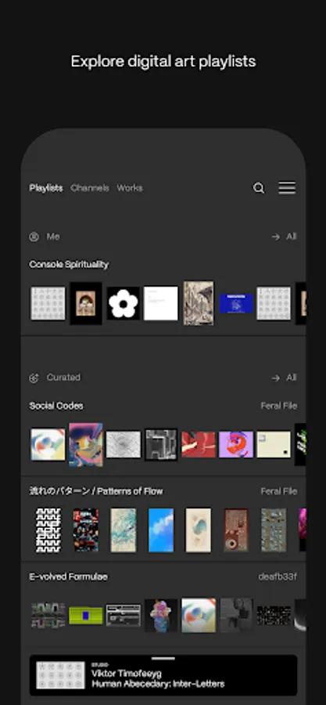
Task: Switch to the Playlists tab
Action: (46, 188)
